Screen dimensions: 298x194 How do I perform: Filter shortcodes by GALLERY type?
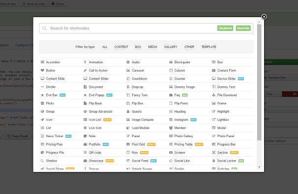click(171, 47)
